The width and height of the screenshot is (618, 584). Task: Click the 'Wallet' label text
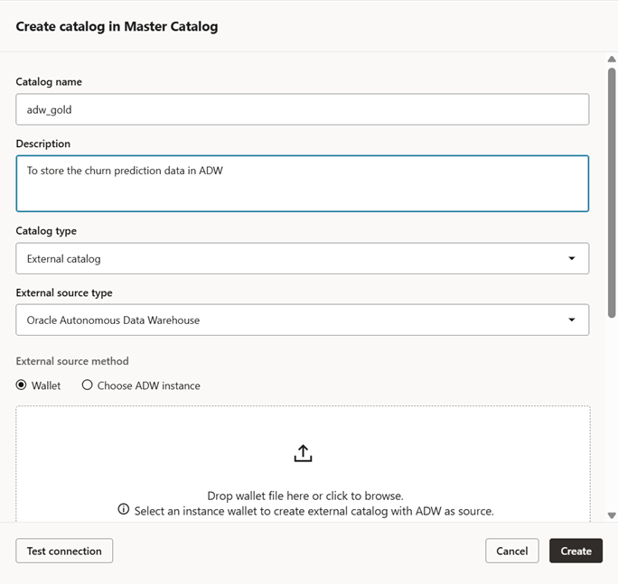[x=46, y=385]
